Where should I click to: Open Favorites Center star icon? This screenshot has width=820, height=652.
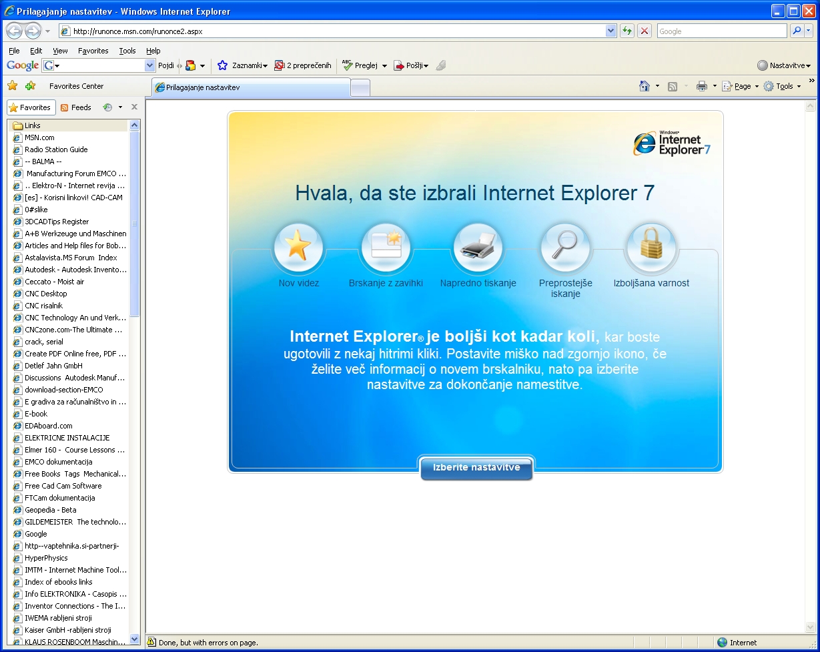click(12, 86)
